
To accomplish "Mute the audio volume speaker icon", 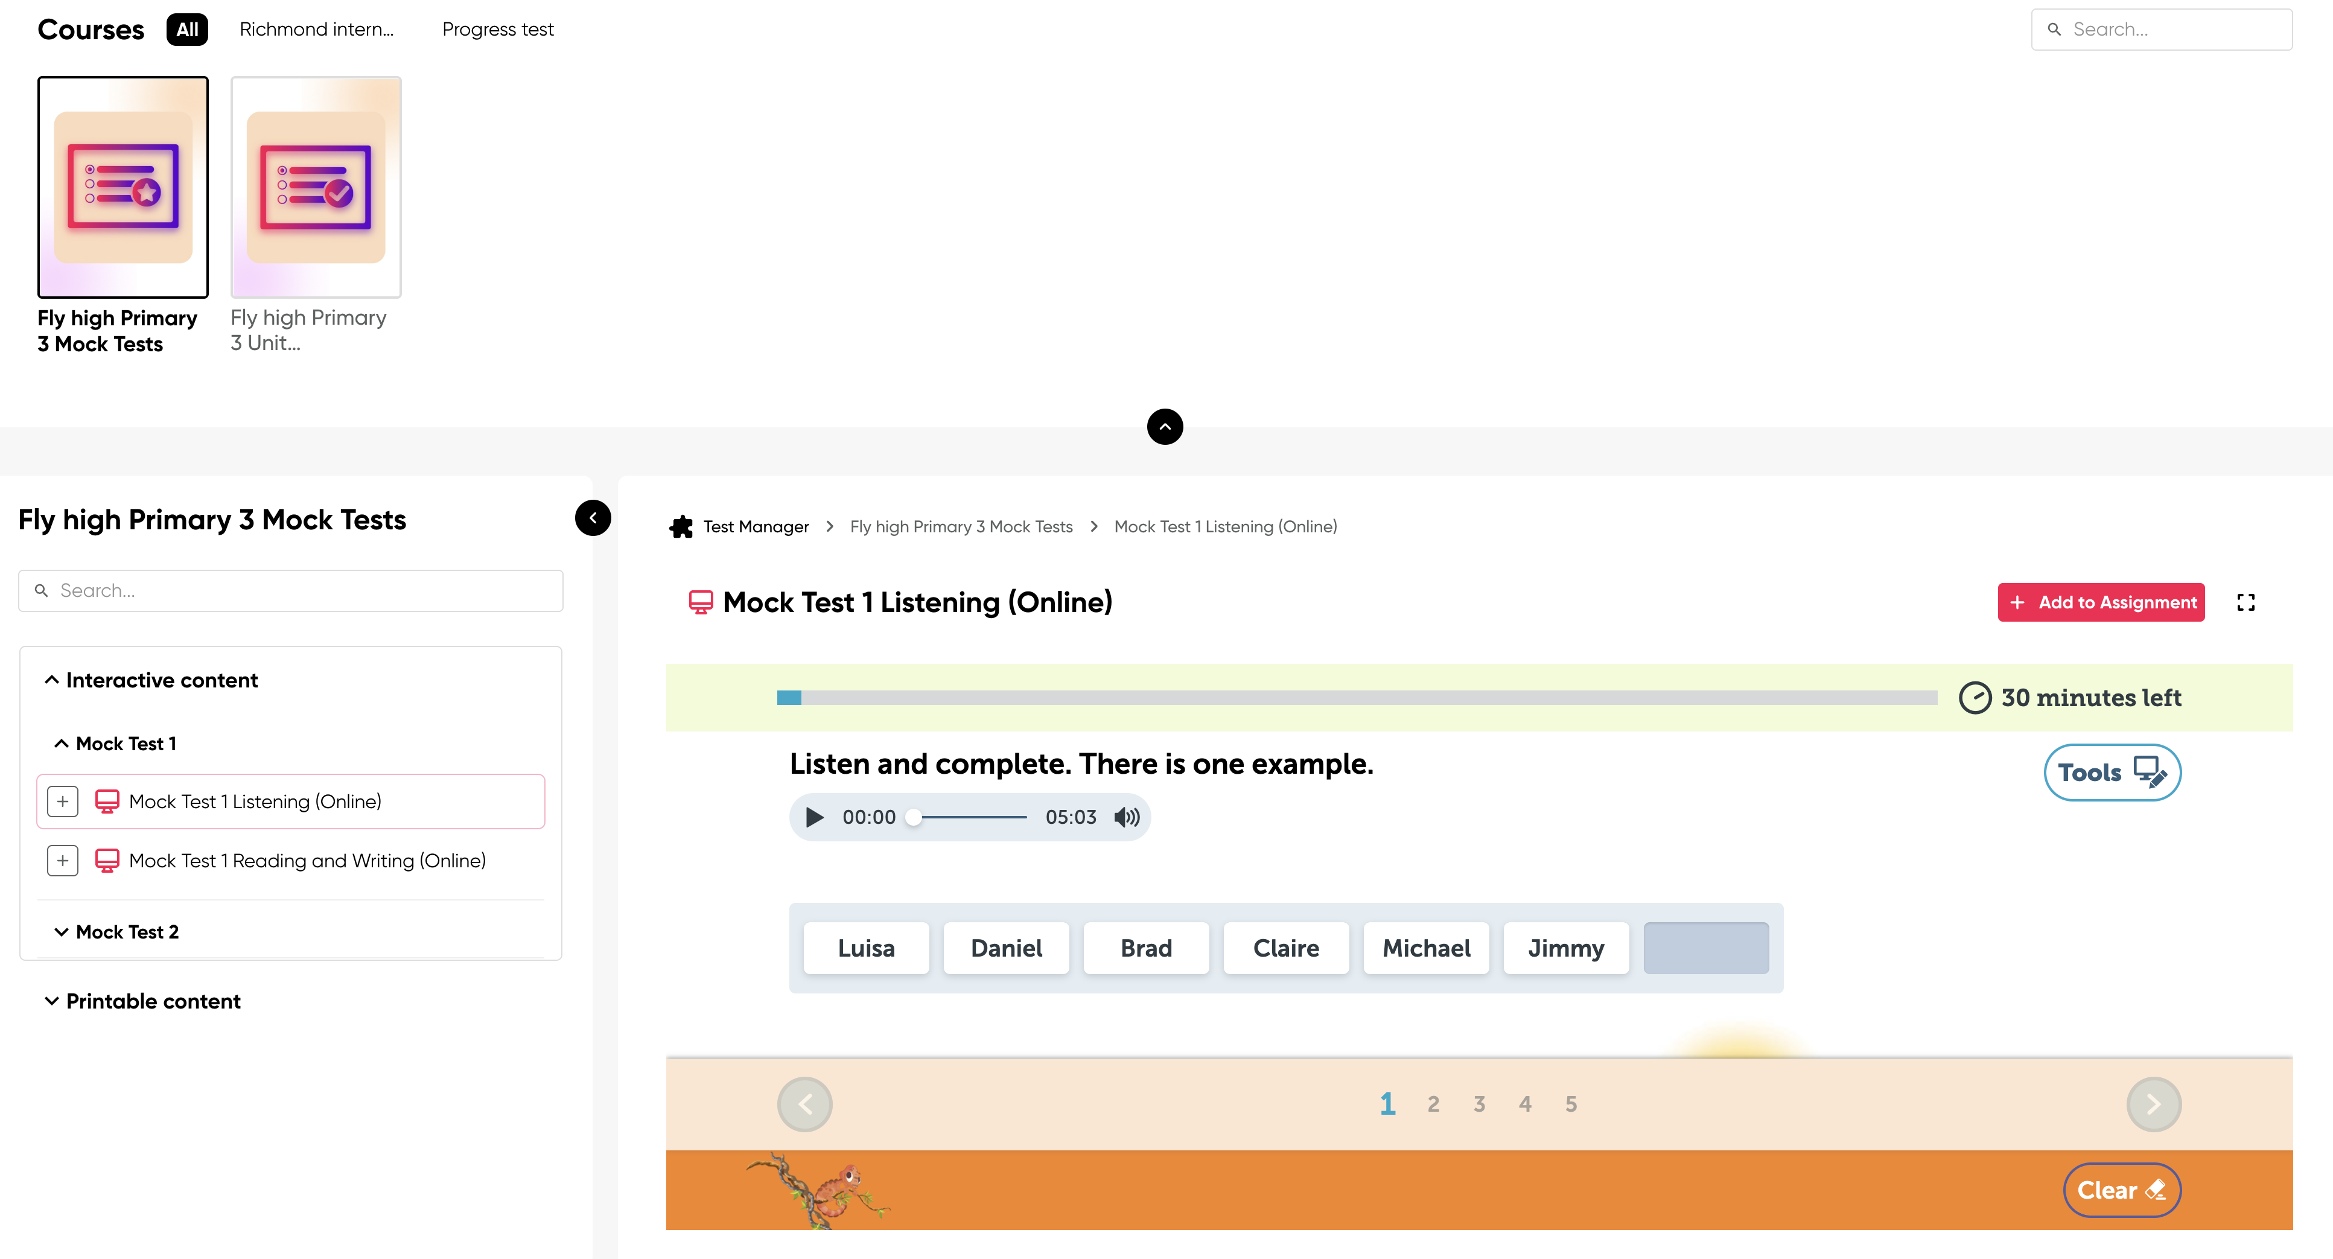I will (1127, 817).
